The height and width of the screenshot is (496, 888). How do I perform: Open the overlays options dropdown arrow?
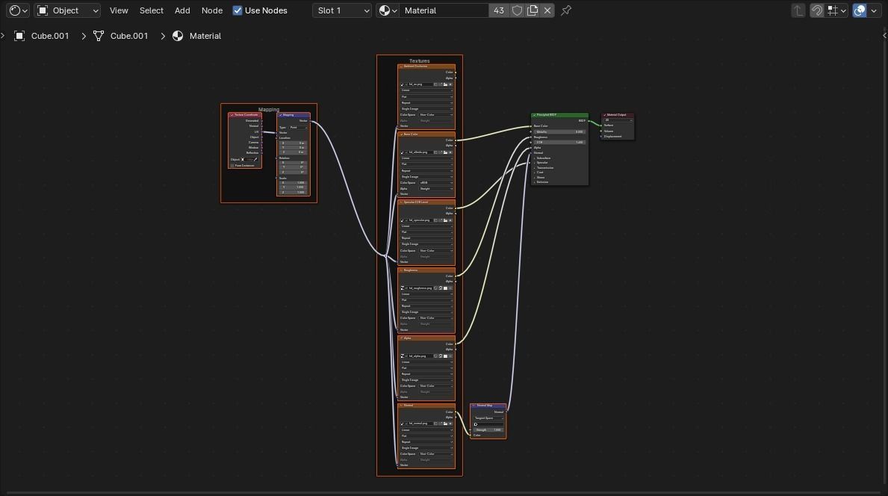tap(874, 10)
